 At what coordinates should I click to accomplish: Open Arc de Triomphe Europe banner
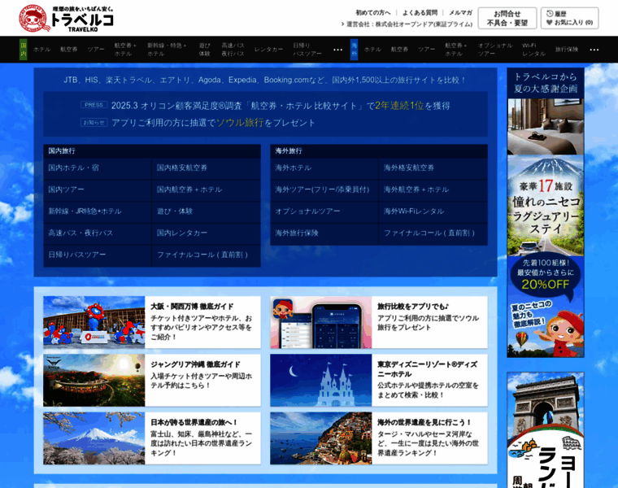click(546, 430)
